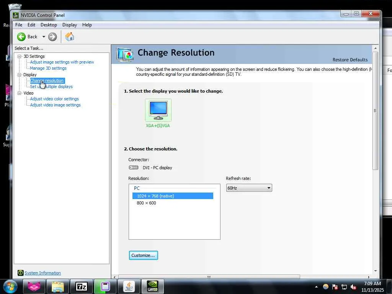Open the Windows Start button

[x=10, y=286]
